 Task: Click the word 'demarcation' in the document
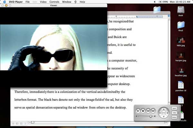coord(44,108)
